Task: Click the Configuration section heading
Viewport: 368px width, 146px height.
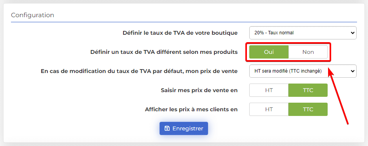Action: point(33,15)
